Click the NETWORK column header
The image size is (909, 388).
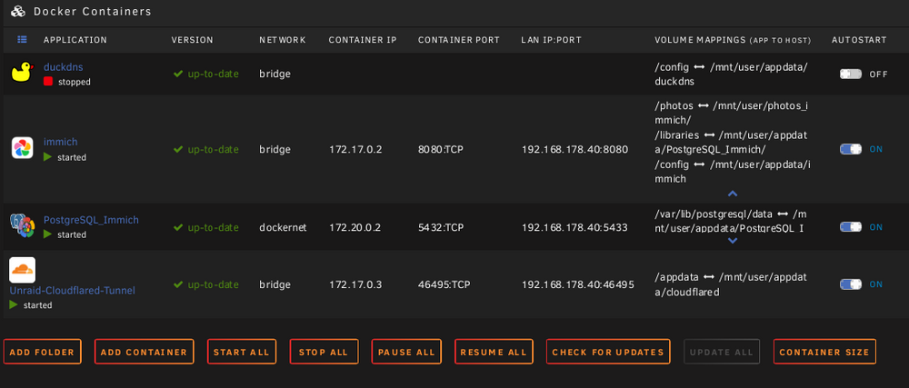pos(283,40)
